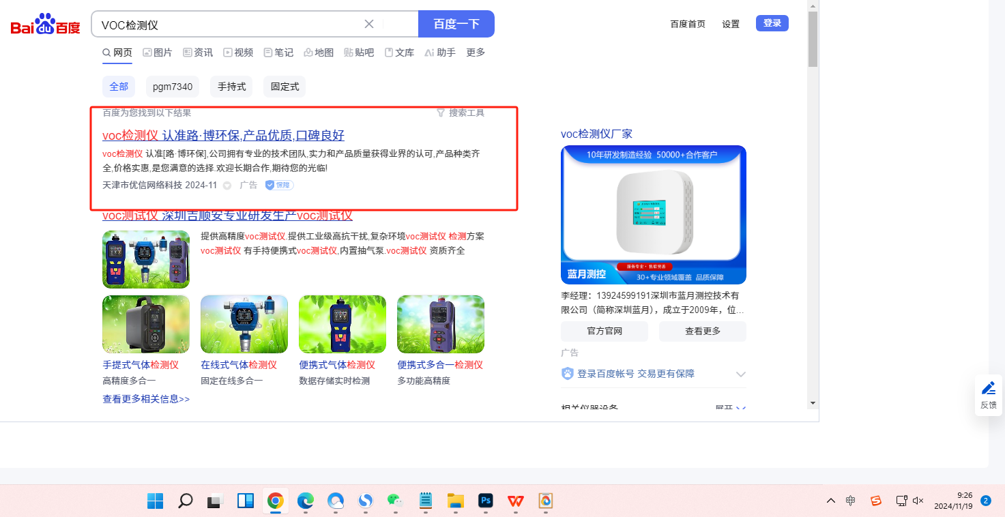This screenshot has height=517, width=1005.
Task: Click the 手提式气体检测仪 text link
Action: [x=141, y=365]
